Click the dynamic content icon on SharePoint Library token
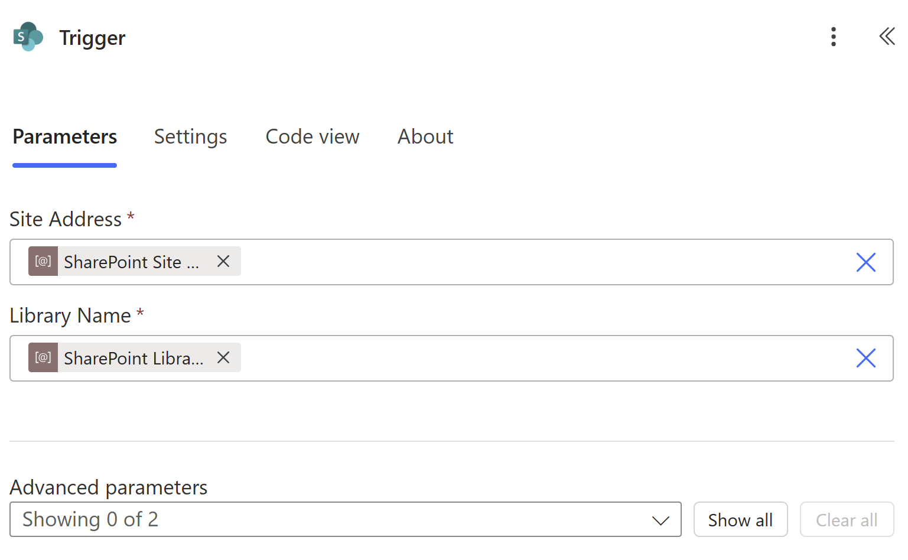Viewport: 908px width, 560px height. pos(43,357)
